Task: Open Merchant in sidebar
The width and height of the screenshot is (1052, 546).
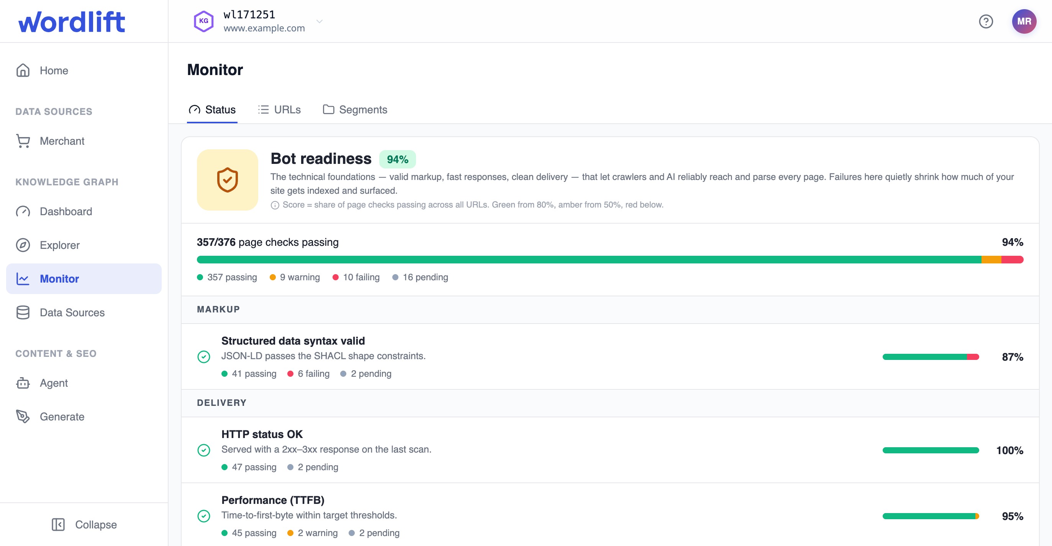Action: pyautogui.click(x=84, y=141)
